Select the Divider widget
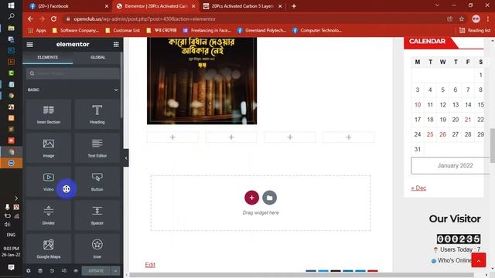495x278 pixels. [48, 215]
